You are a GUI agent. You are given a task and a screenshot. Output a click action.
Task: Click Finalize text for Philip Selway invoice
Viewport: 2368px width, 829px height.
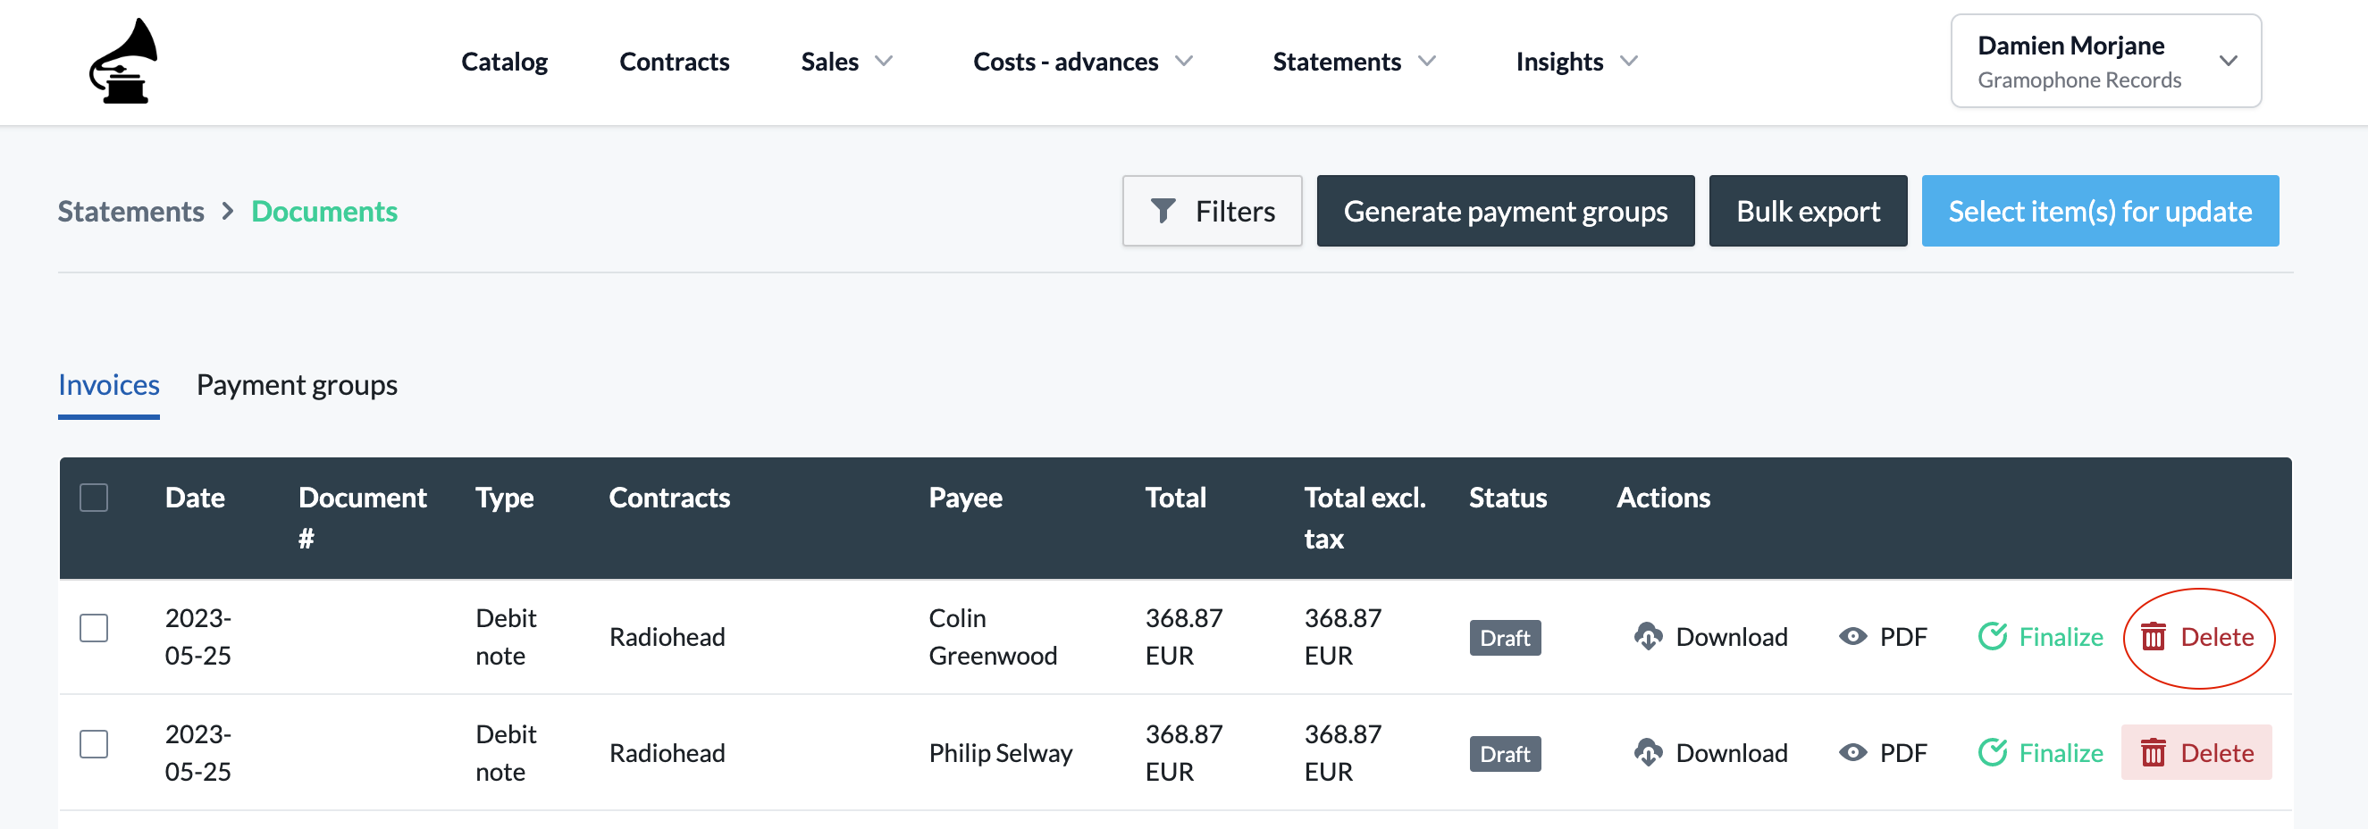tap(2060, 753)
